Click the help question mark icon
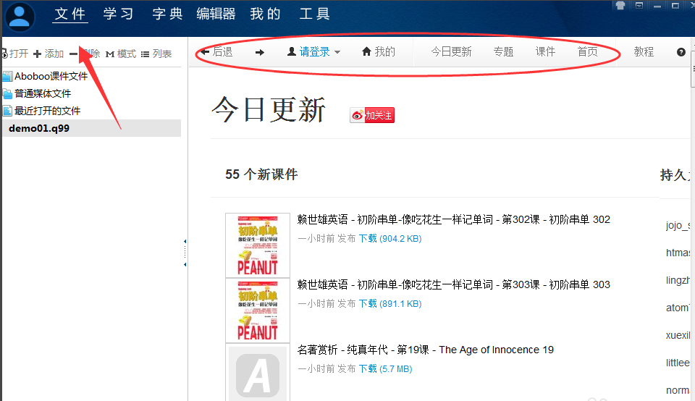 point(681,52)
